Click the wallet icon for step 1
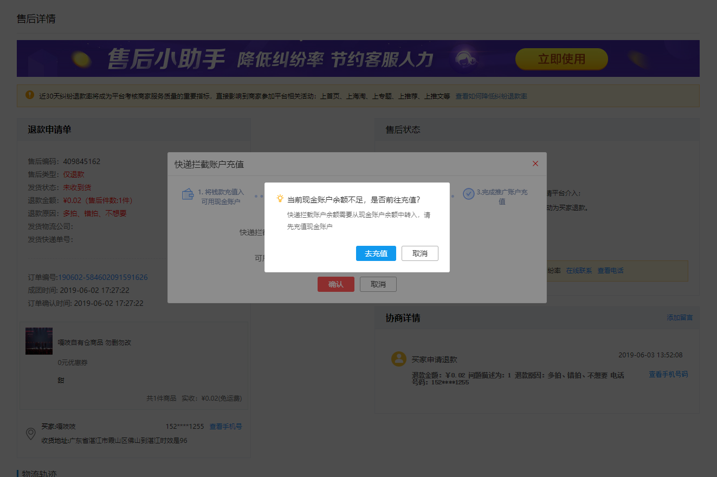The height and width of the screenshot is (477, 717). (188, 194)
